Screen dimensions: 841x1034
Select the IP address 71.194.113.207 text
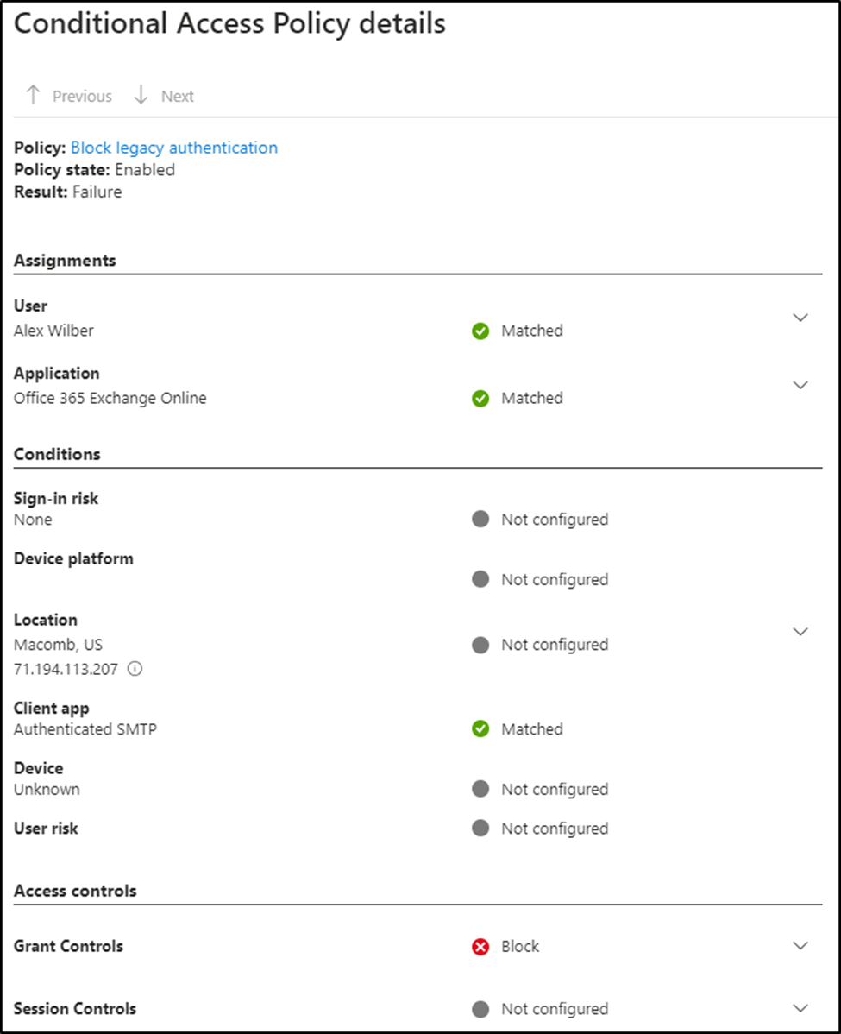pyautogui.click(x=65, y=669)
